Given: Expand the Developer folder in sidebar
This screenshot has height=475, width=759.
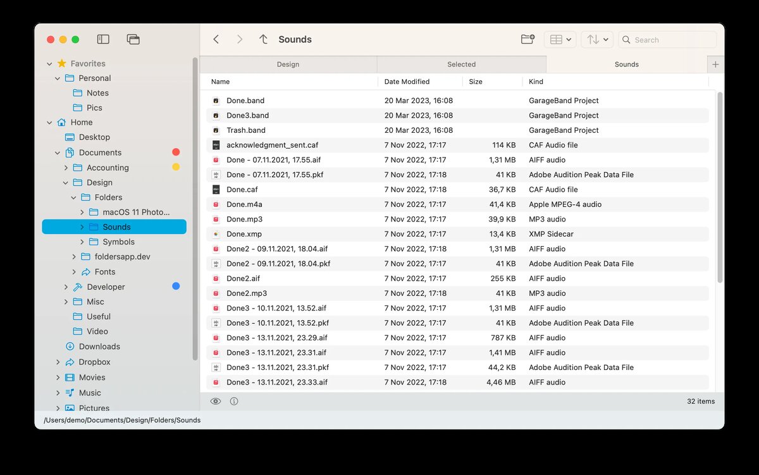Looking at the screenshot, I should [x=66, y=287].
